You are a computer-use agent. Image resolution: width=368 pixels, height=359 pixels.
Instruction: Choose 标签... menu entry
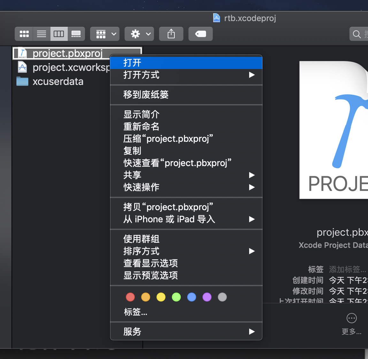186,312
